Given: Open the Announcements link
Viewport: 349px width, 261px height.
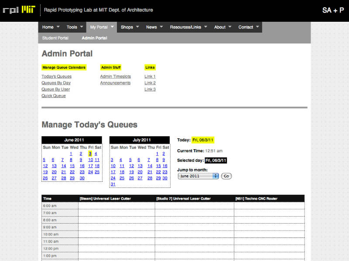Looking at the screenshot, I should coord(115,83).
